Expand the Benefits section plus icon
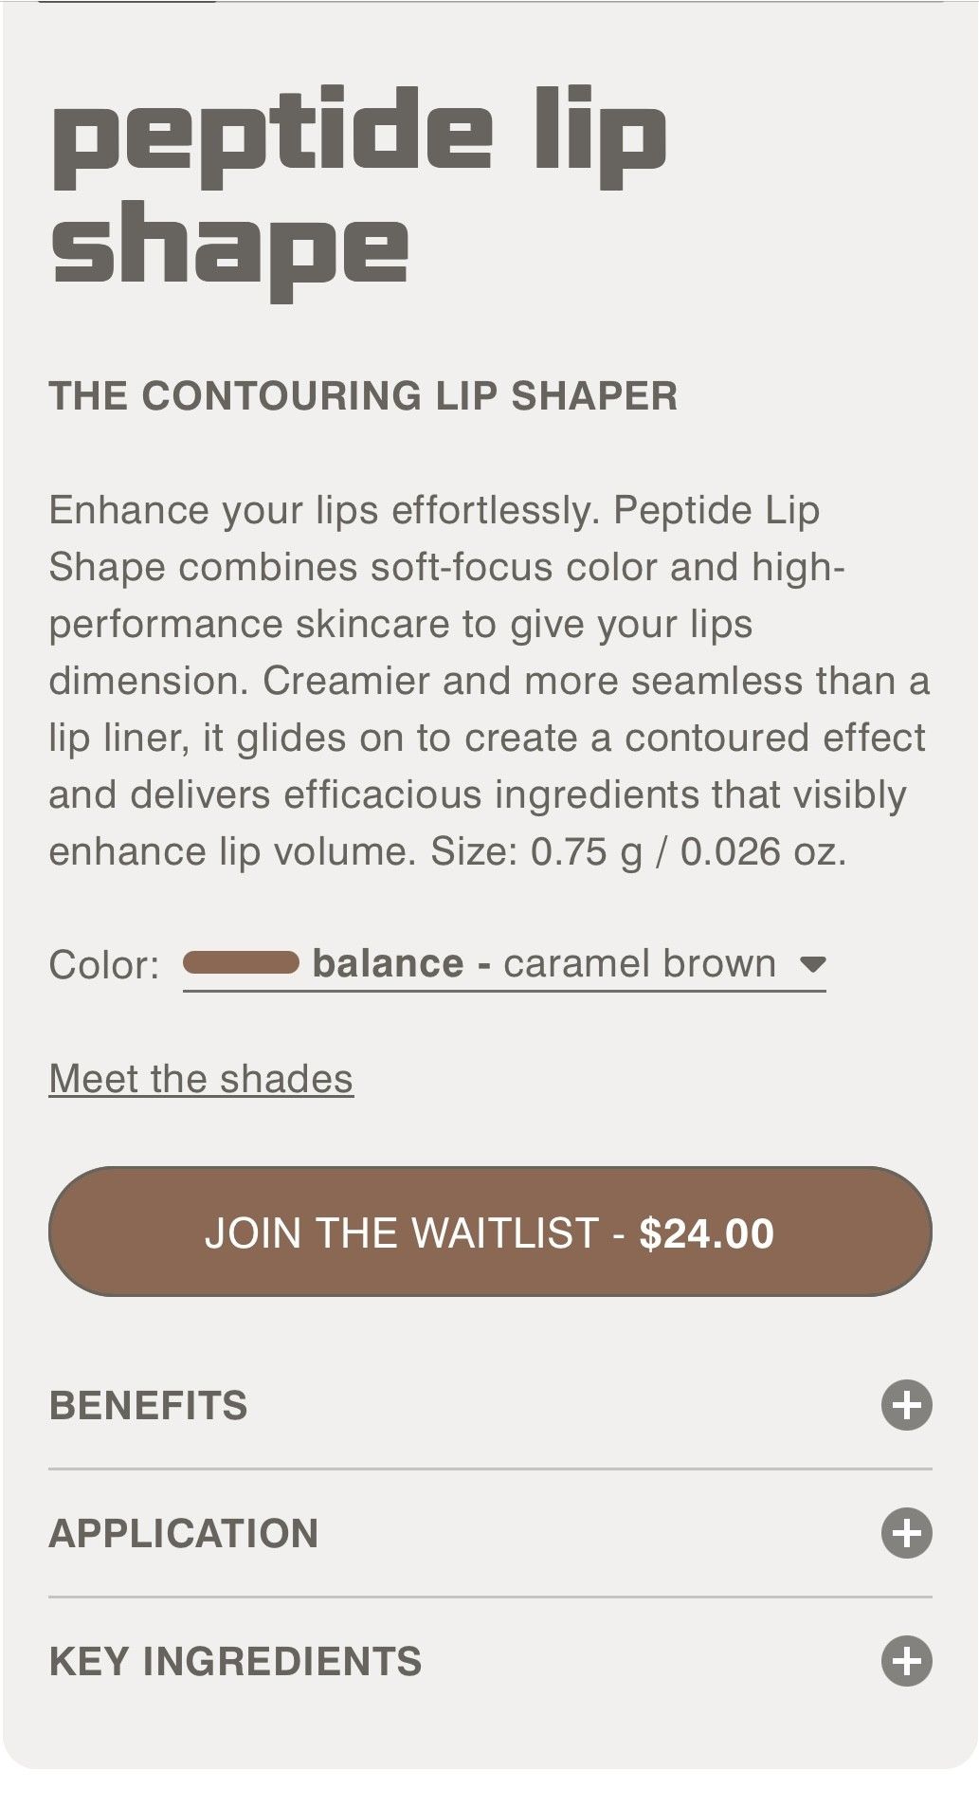The height and width of the screenshot is (1807, 979). 906,1404
